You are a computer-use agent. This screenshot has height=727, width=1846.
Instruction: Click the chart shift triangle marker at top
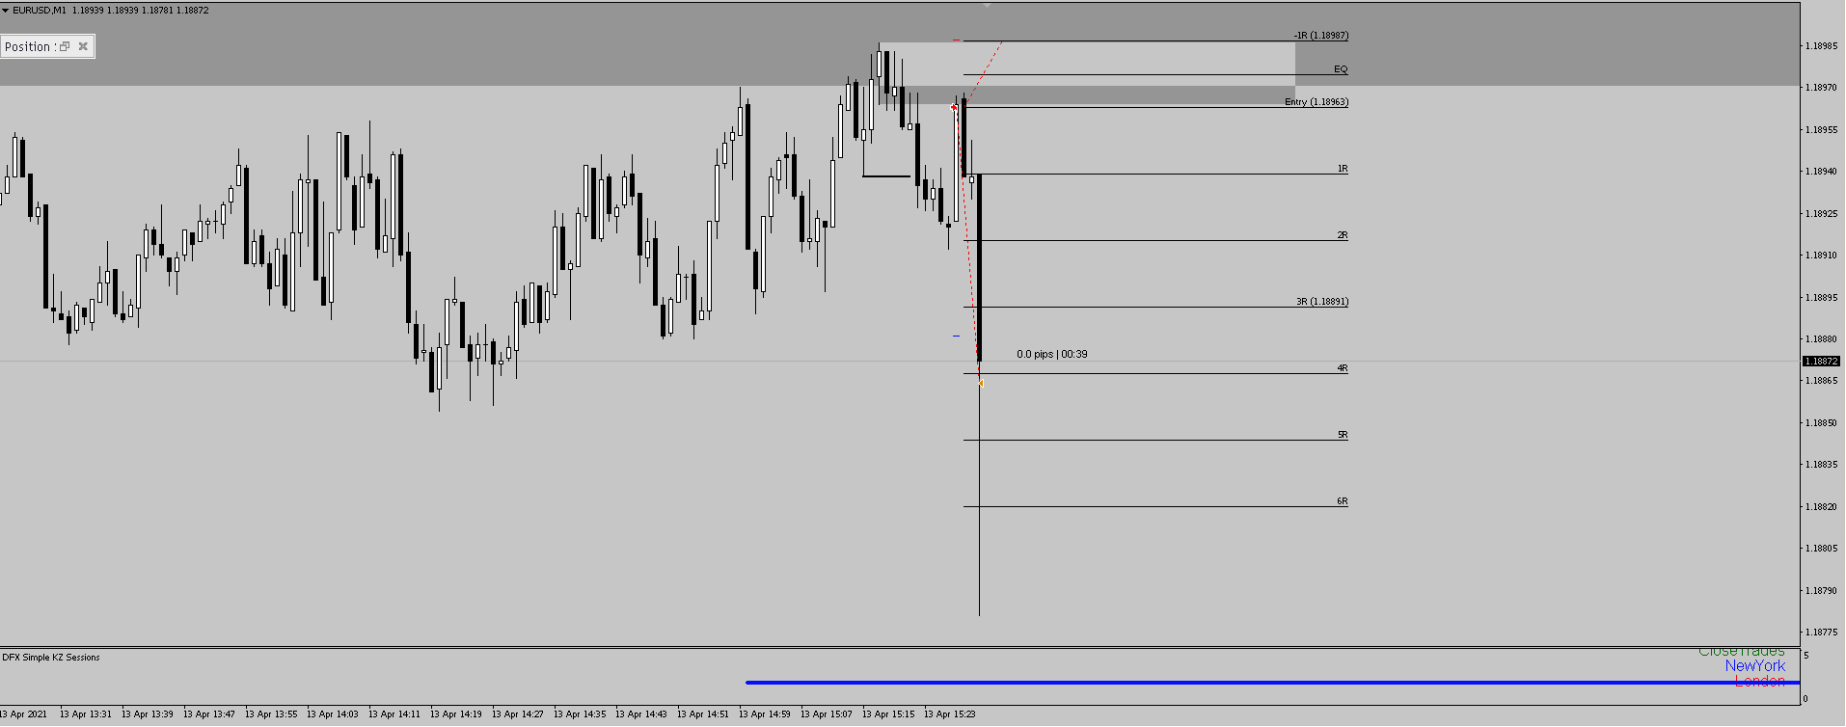(x=987, y=5)
